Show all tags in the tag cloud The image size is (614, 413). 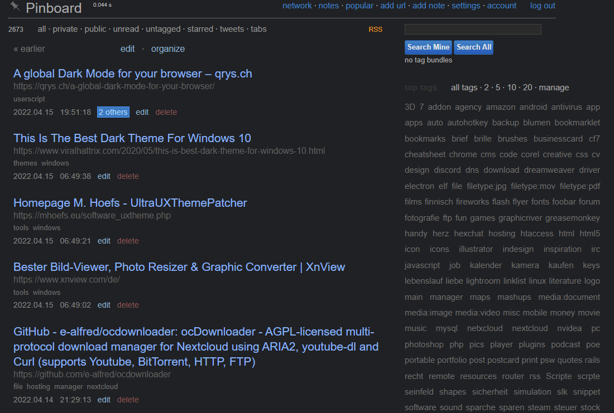pyautogui.click(x=464, y=88)
